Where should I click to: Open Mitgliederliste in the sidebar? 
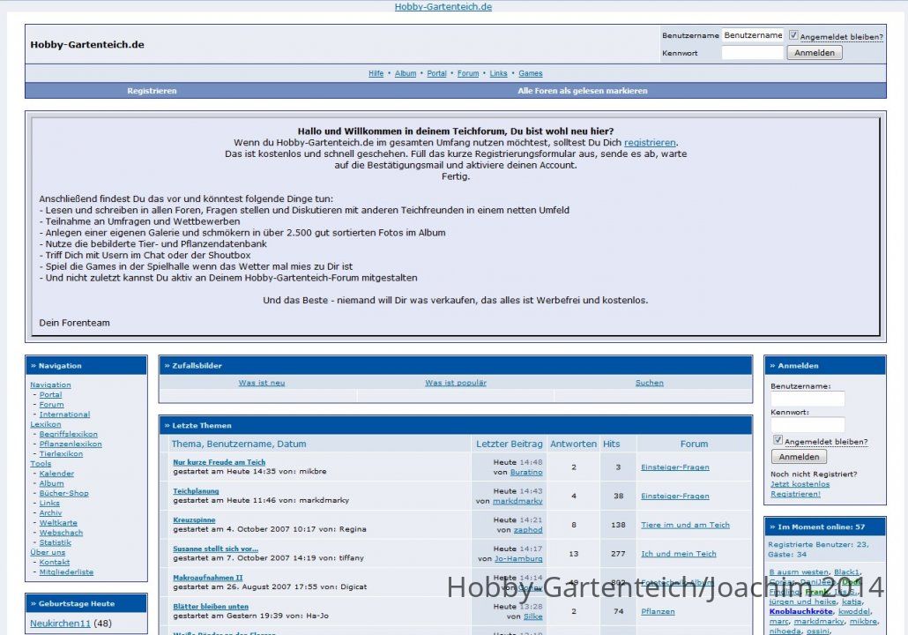(x=66, y=571)
